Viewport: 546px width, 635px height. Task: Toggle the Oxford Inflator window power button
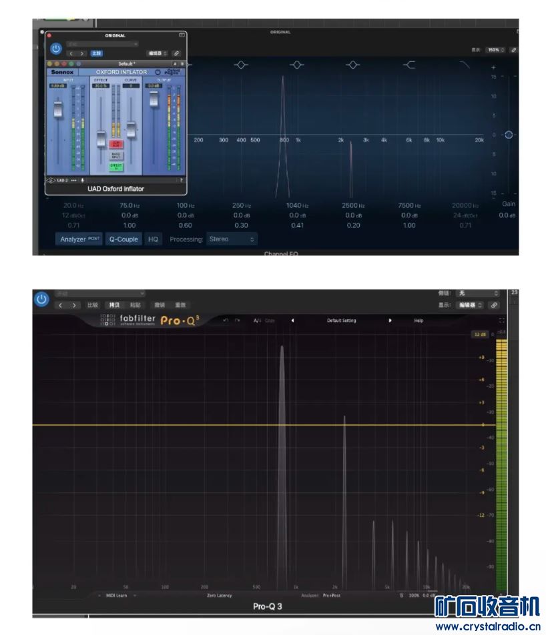(56, 49)
